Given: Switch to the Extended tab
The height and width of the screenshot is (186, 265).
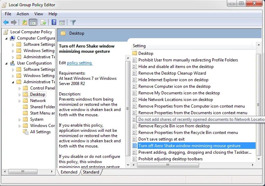Looking at the screenshot, I should click(69, 172).
